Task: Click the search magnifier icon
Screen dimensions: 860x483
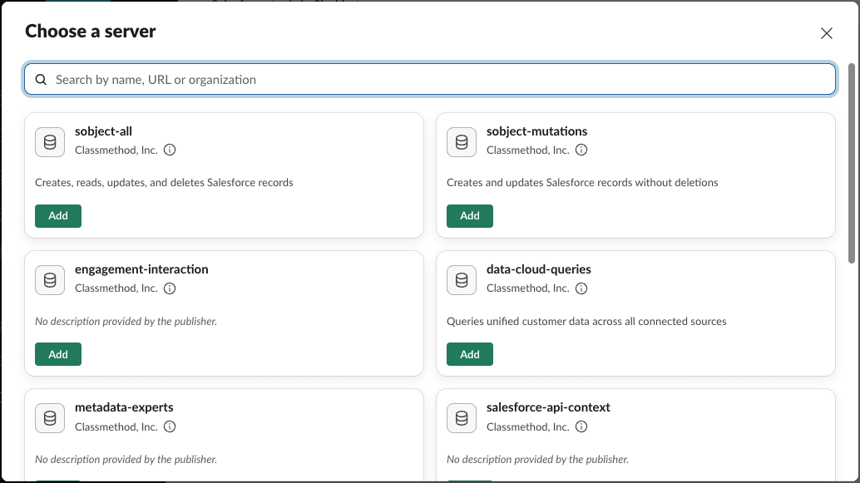Action: [41, 80]
